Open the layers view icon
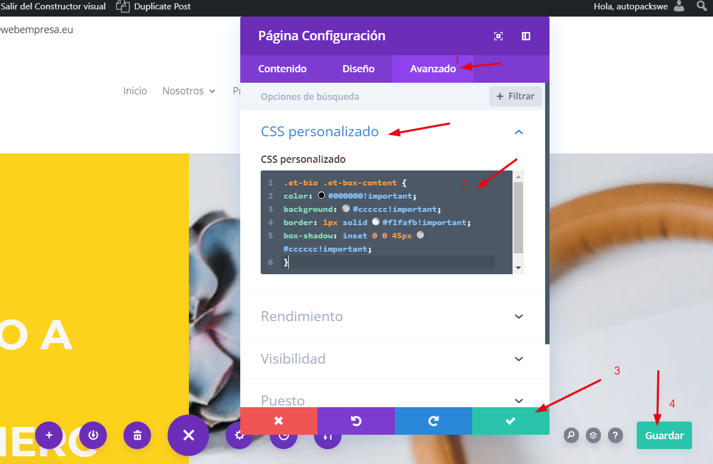Viewport: 713px width, 464px height. click(x=593, y=435)
